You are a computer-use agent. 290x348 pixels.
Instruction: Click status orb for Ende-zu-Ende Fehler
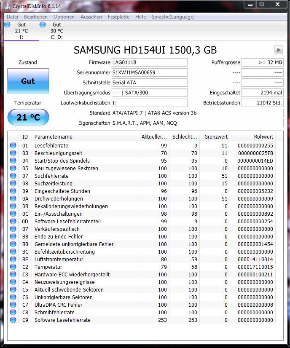tap(13, 236)
